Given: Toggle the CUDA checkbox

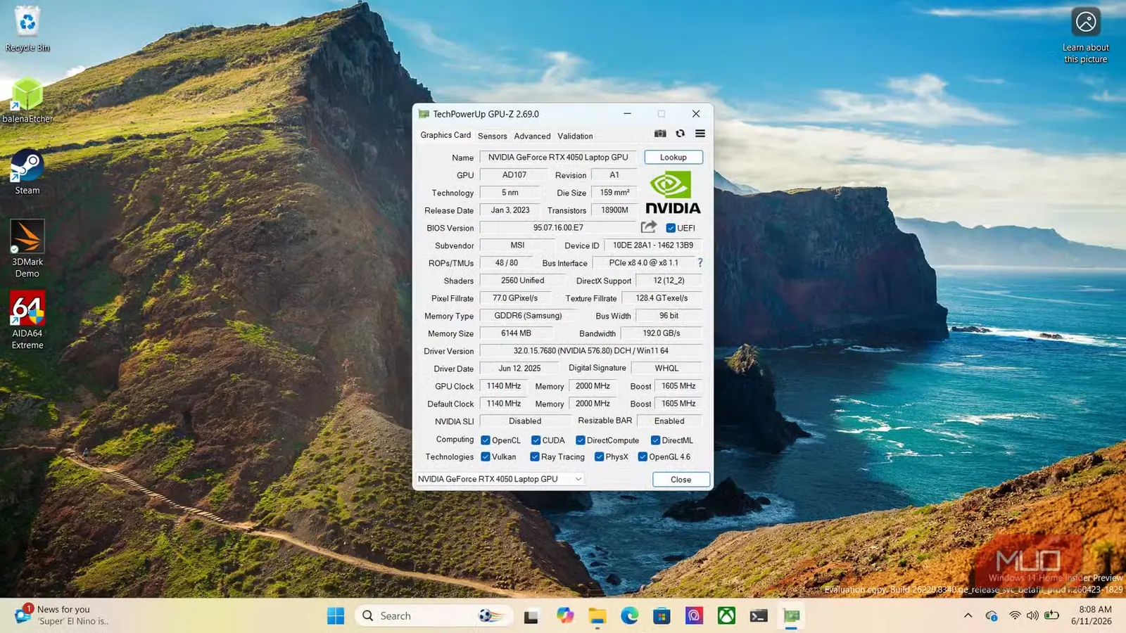Looking at the screenshot, I should (536, 440).
